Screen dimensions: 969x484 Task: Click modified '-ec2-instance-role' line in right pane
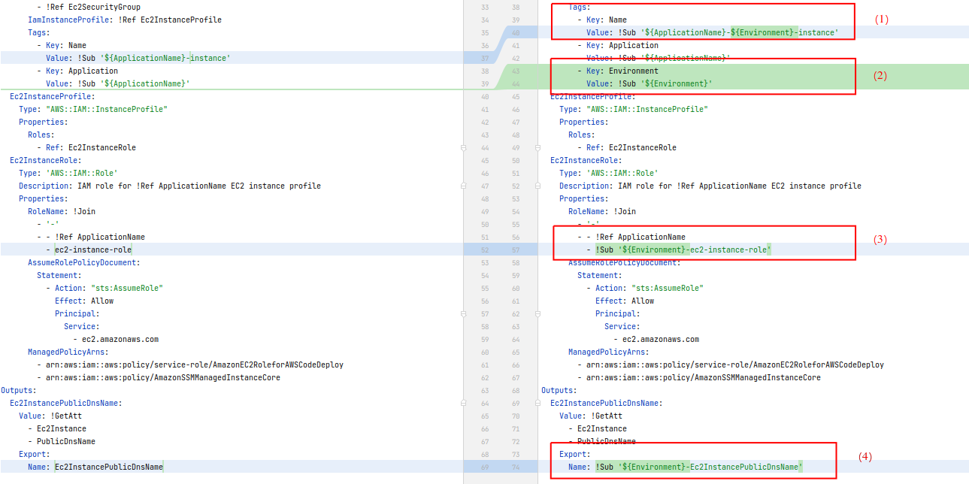[x=683, y=250]
